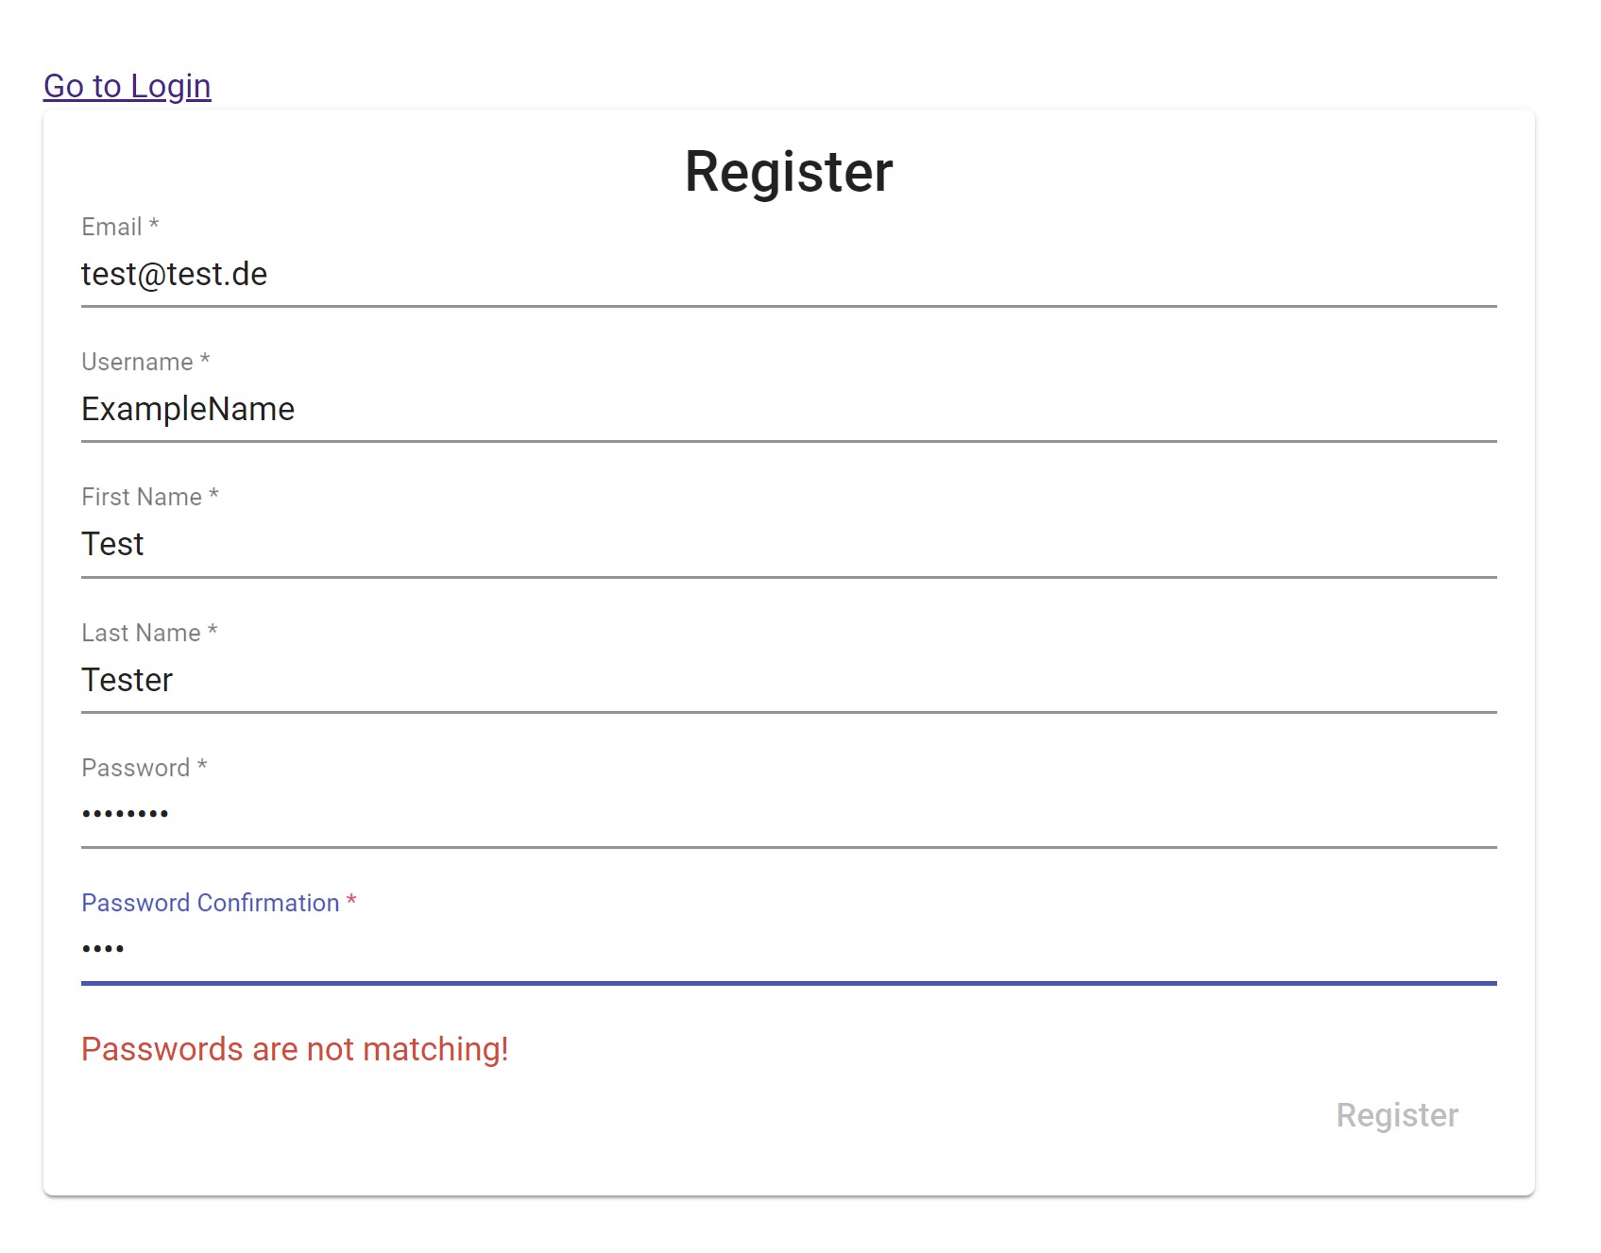Click the Username label text
Screen dimensions: 1601x1253
pyautogui.click(x=137, y=363)
